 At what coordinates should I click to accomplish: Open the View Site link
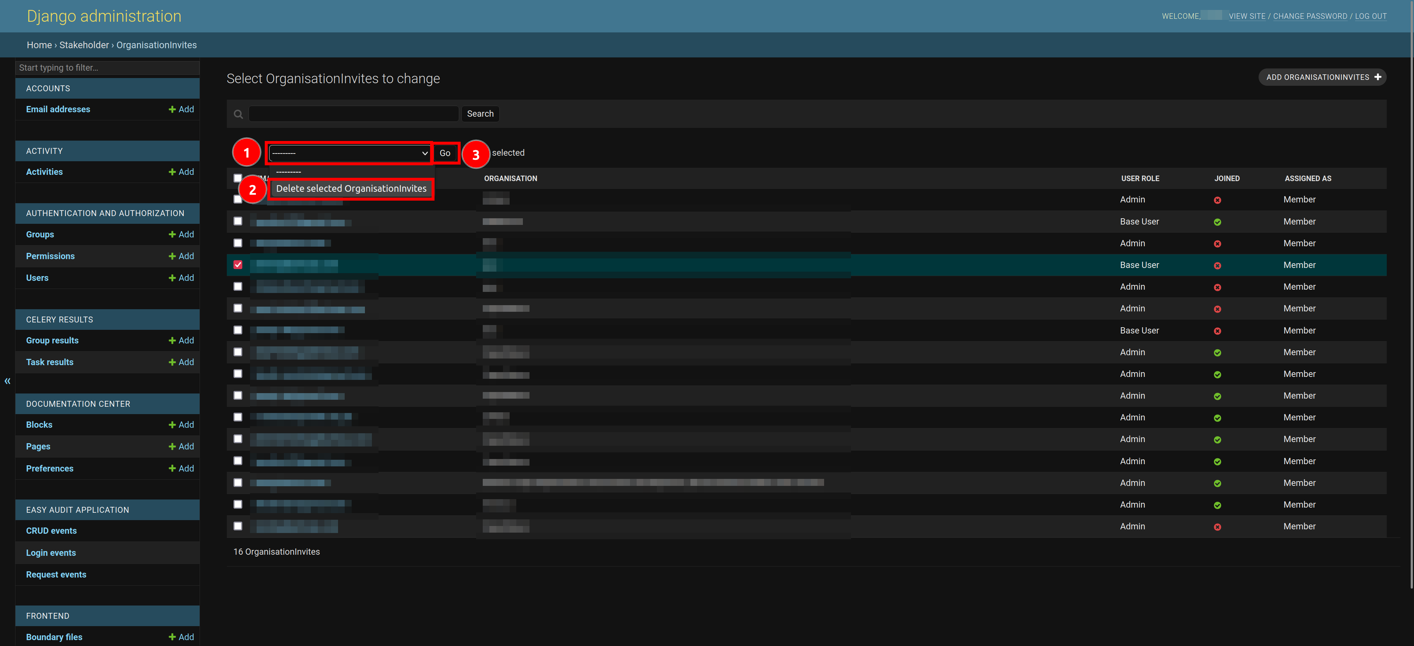click(x=1246, y=17)
